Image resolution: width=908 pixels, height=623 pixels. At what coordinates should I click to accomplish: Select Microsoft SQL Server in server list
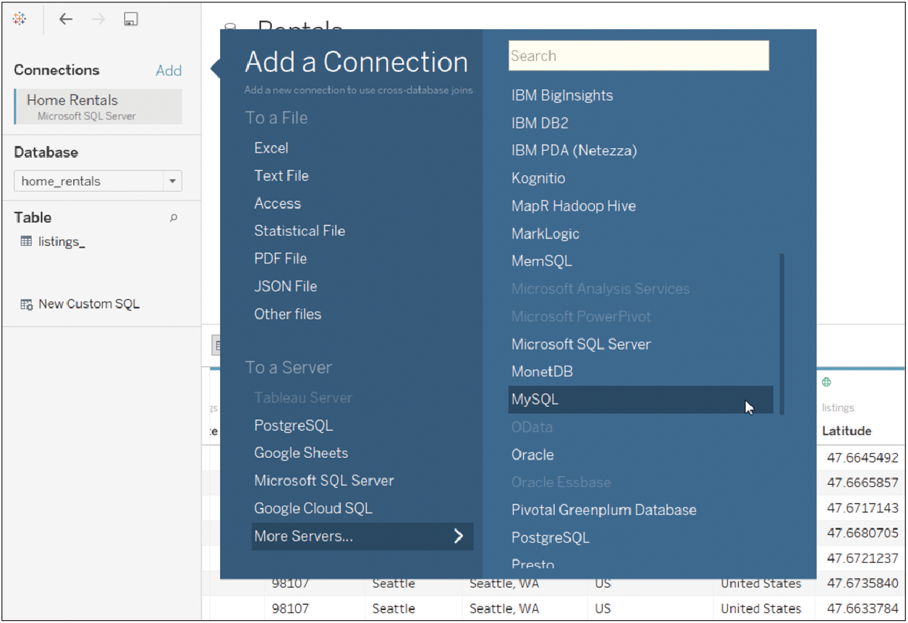[581, 344]
